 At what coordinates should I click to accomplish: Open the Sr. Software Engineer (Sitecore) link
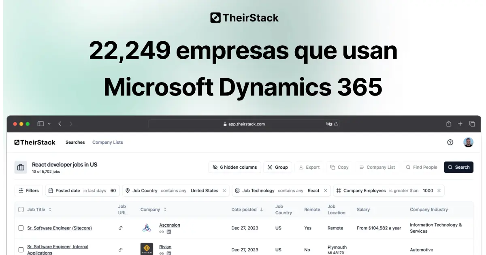[60, 228]
